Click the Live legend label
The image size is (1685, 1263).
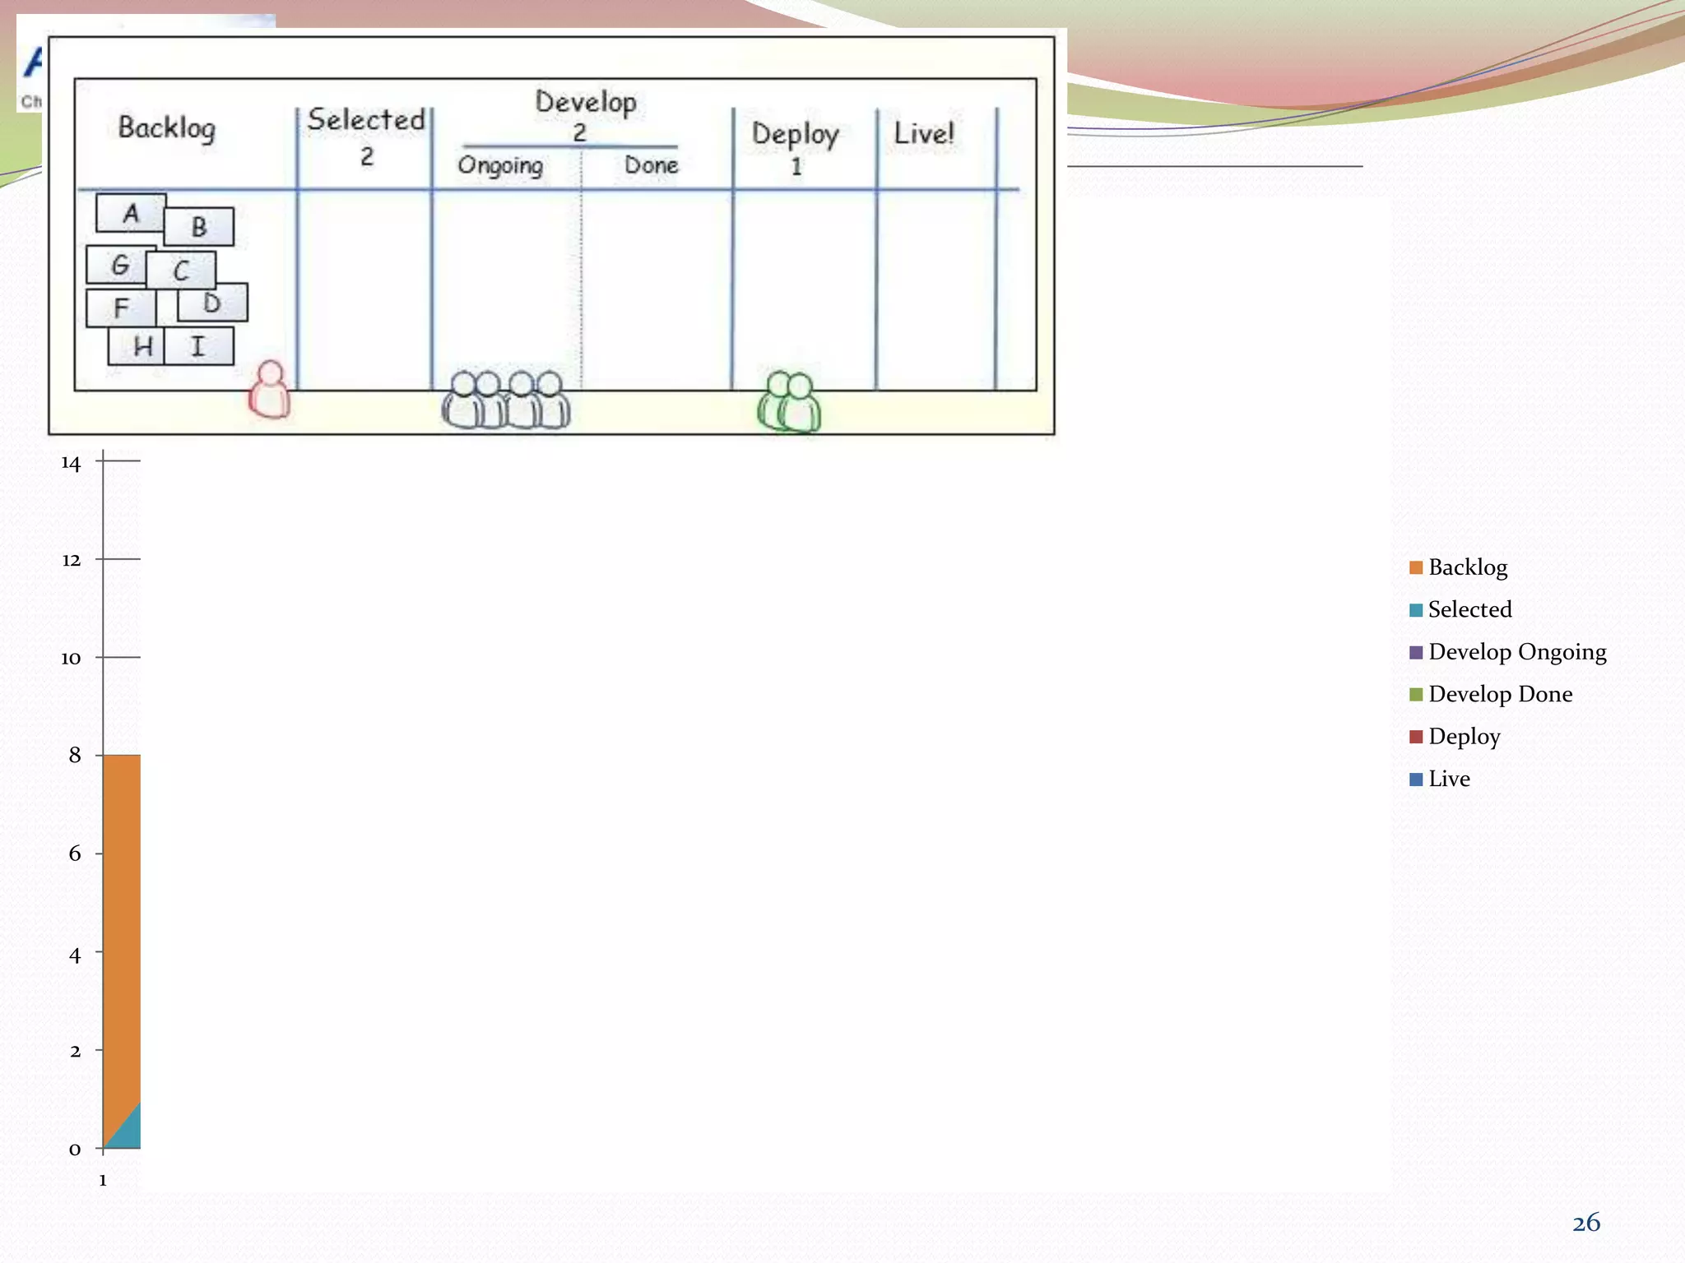click(1449, 779)
